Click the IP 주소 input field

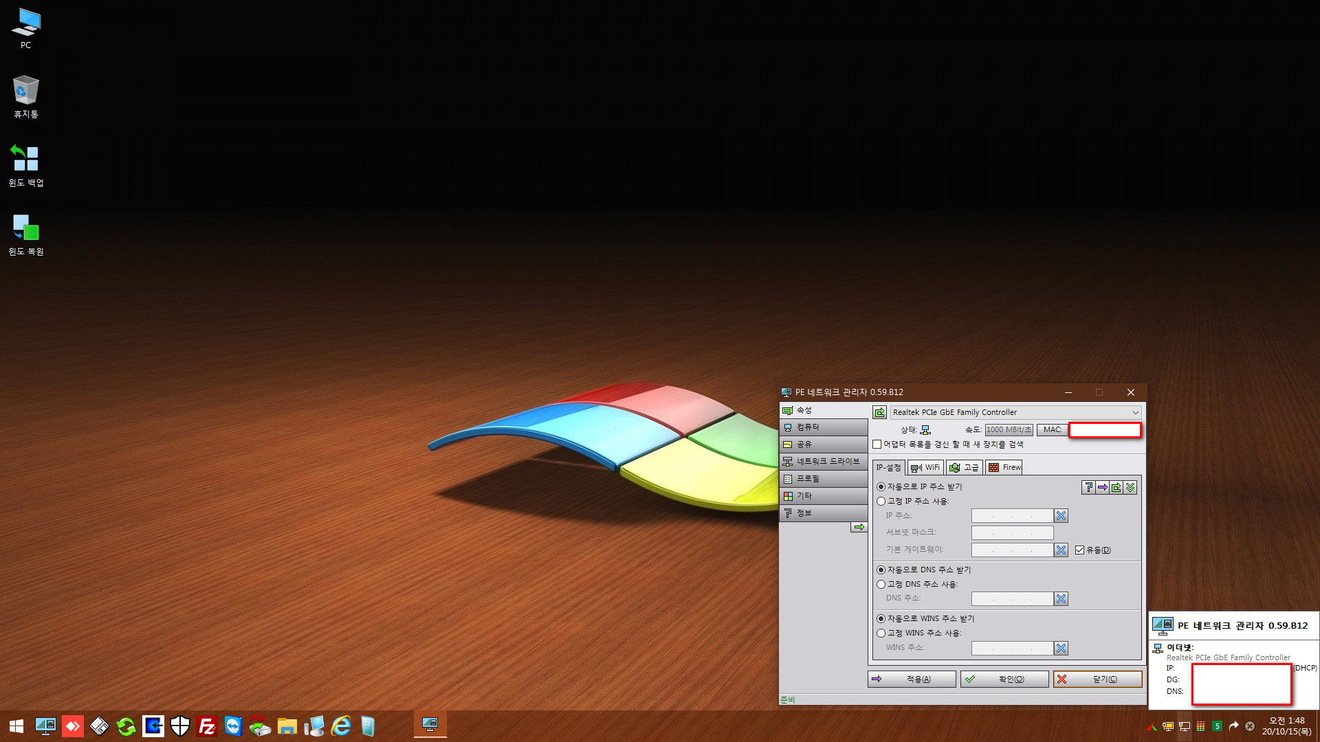click(1012, 515)
